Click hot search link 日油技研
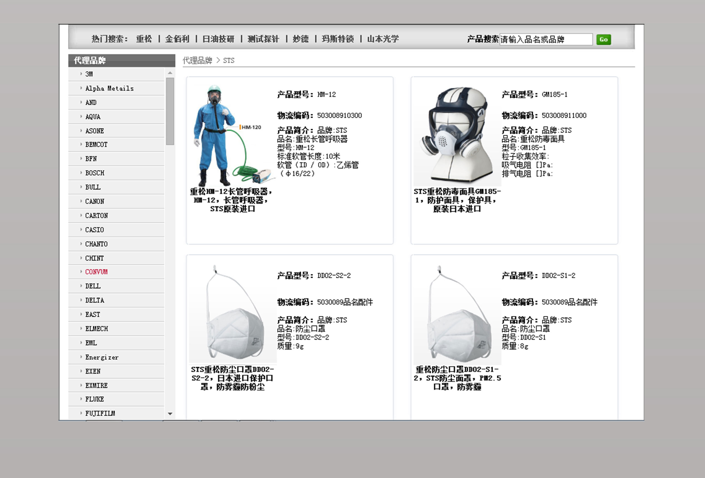Image resolution: width=705 pixels, height=478 pixels. 218,39
